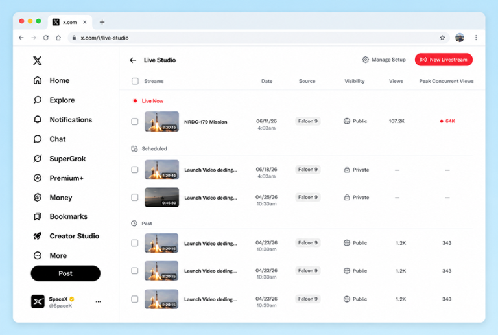Click the Money dollar icon

38,198
